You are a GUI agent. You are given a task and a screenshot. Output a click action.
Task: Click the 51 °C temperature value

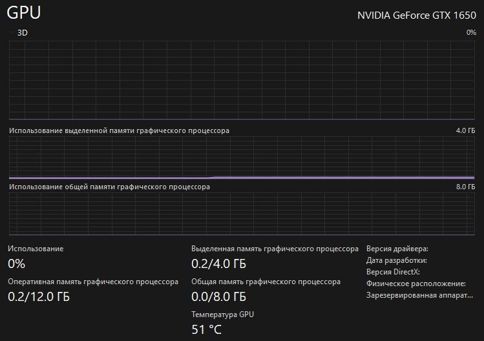click(x=206, y=329)
